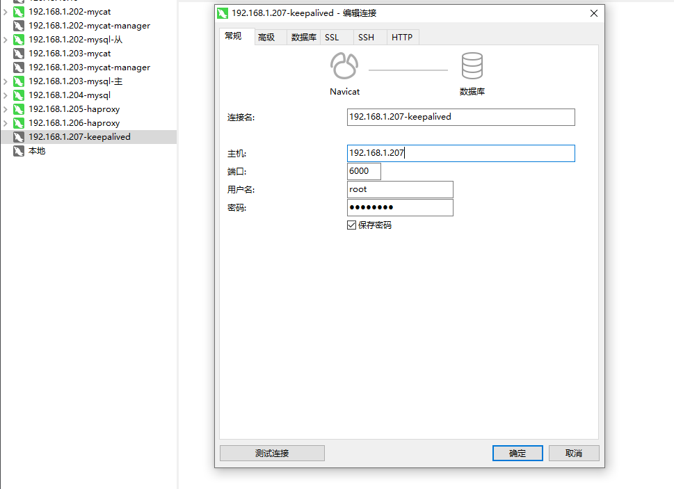Expand the 192.168.1.205-haproxy tree node
The image size is (674, 489).
(x=6, y=109)
